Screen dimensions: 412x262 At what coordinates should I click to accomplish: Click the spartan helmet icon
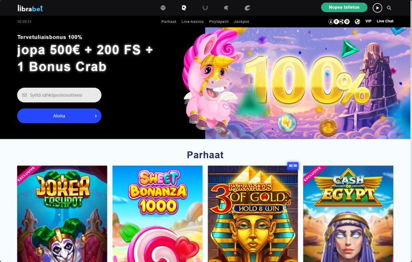click(226, 8)
